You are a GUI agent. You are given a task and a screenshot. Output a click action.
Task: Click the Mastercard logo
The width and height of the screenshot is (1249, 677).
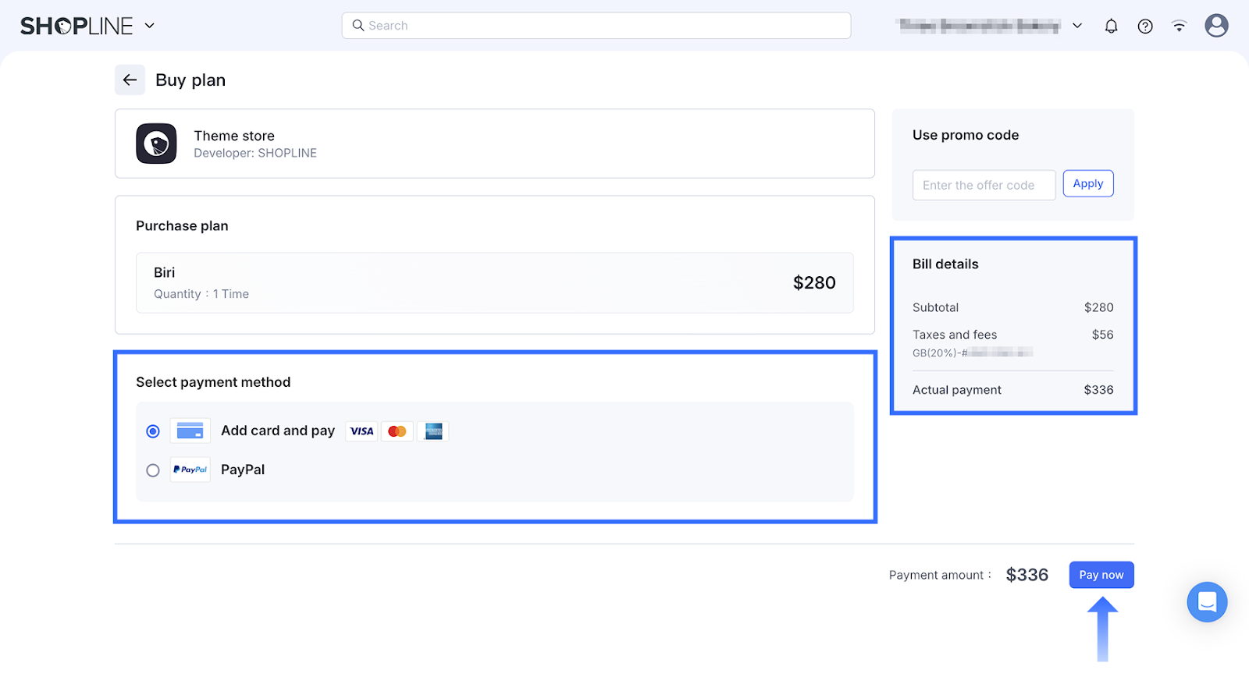(x=397, y=431)
